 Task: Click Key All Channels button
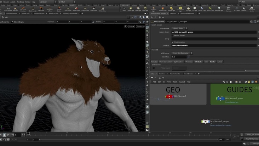252,139
